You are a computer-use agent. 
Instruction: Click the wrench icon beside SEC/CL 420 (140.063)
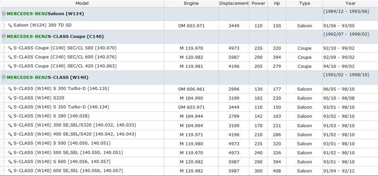tap(10, 66)
